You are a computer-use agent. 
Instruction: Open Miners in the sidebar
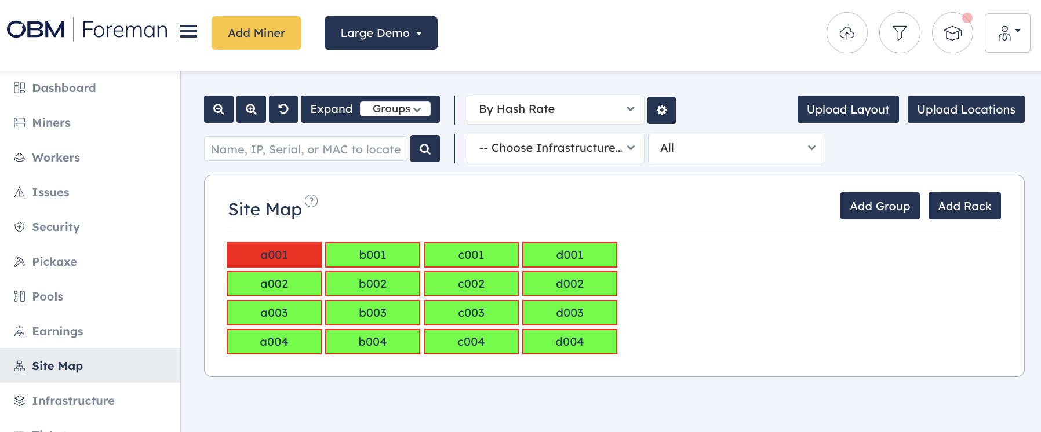click(x=90, y=123)
